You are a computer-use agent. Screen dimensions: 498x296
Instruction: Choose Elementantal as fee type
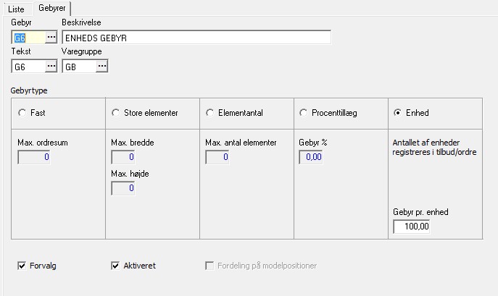pyautogui.click(x=210, y=113)
